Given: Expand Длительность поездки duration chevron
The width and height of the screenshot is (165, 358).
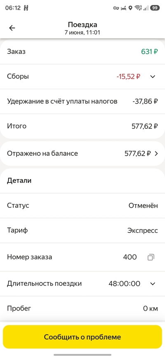Looking at the screenshot, I should (x=153, y=284).
